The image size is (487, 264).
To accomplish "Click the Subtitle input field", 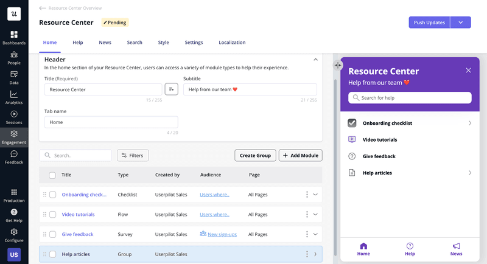I will point(250,89).
